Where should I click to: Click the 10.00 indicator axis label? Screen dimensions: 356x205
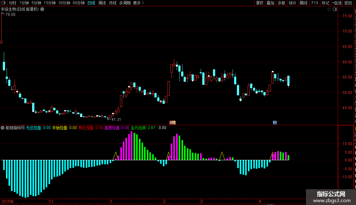(347, 143)
